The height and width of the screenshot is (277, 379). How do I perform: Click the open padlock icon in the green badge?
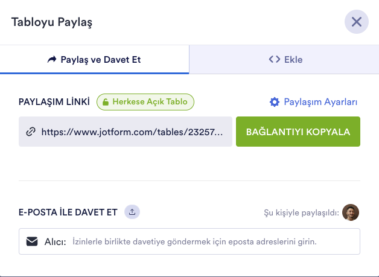(105, 102)
